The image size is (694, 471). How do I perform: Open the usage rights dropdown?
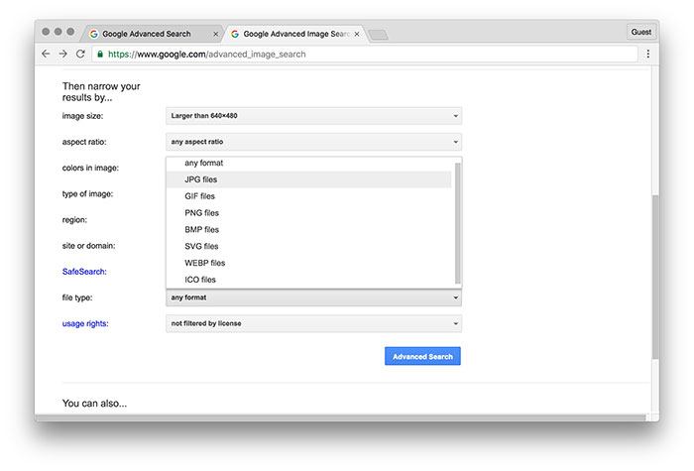pos(313,323)
